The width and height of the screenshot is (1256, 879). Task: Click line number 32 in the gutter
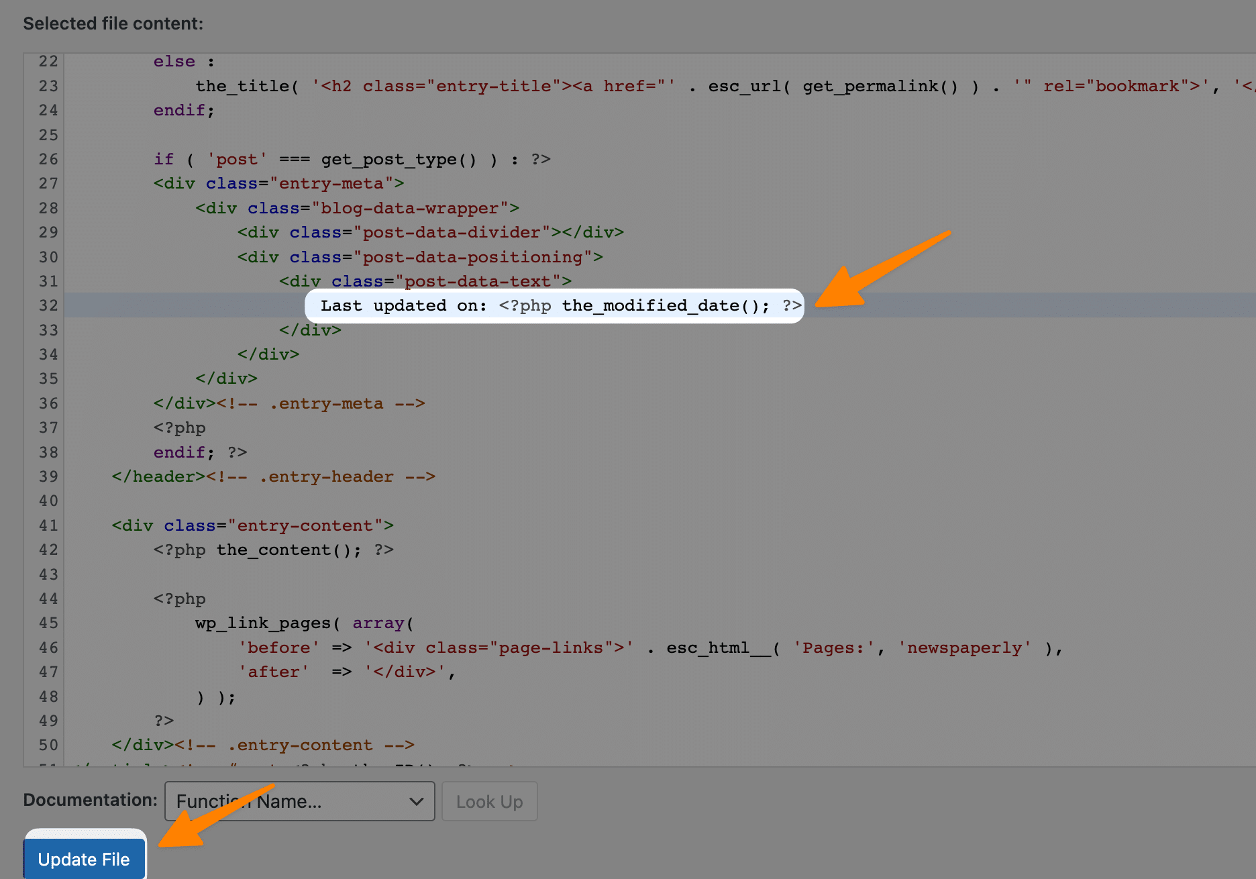(48, 306)
